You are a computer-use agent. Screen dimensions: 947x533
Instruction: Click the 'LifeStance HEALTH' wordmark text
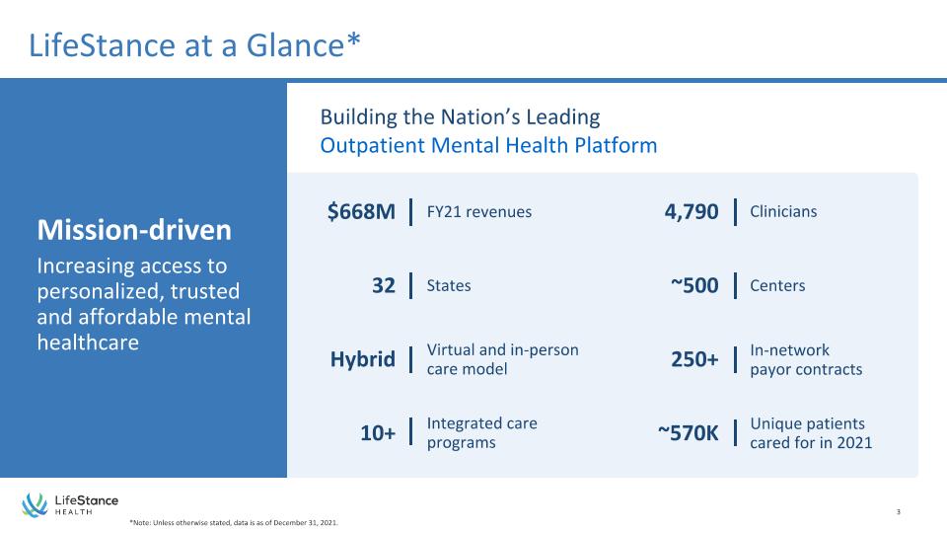[87, 504]
